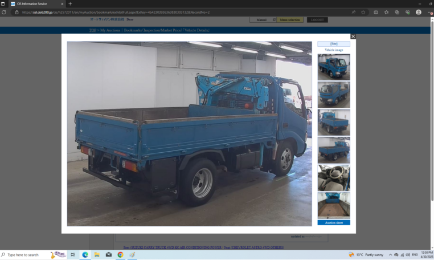Follow the TOP breadcrumb link
This screenshot has height=260, width=434.
pyautogui.click(x=92, y=30)
